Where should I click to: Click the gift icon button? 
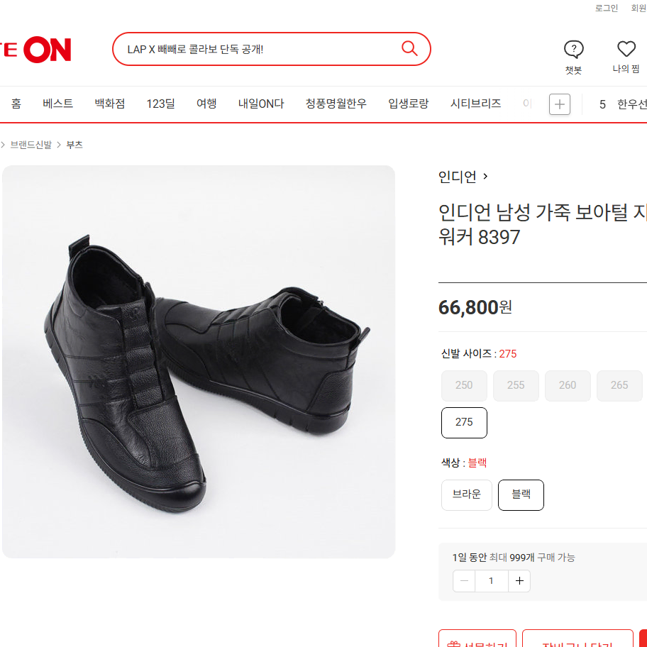click(x=477, y=638)
